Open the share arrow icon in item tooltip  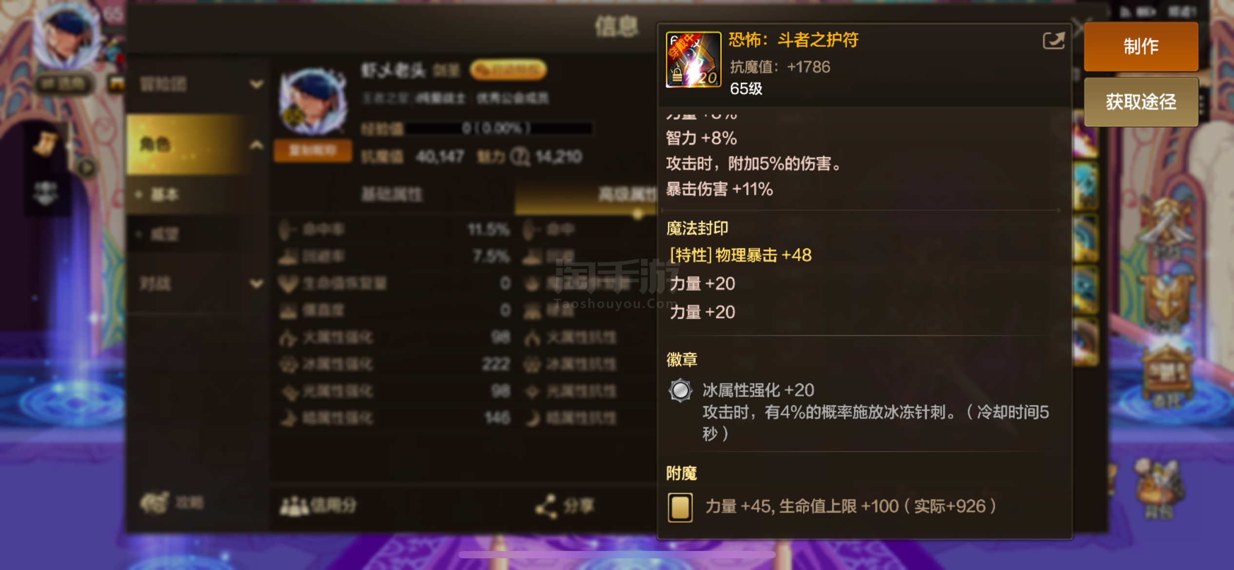[x=1053, y=40]
